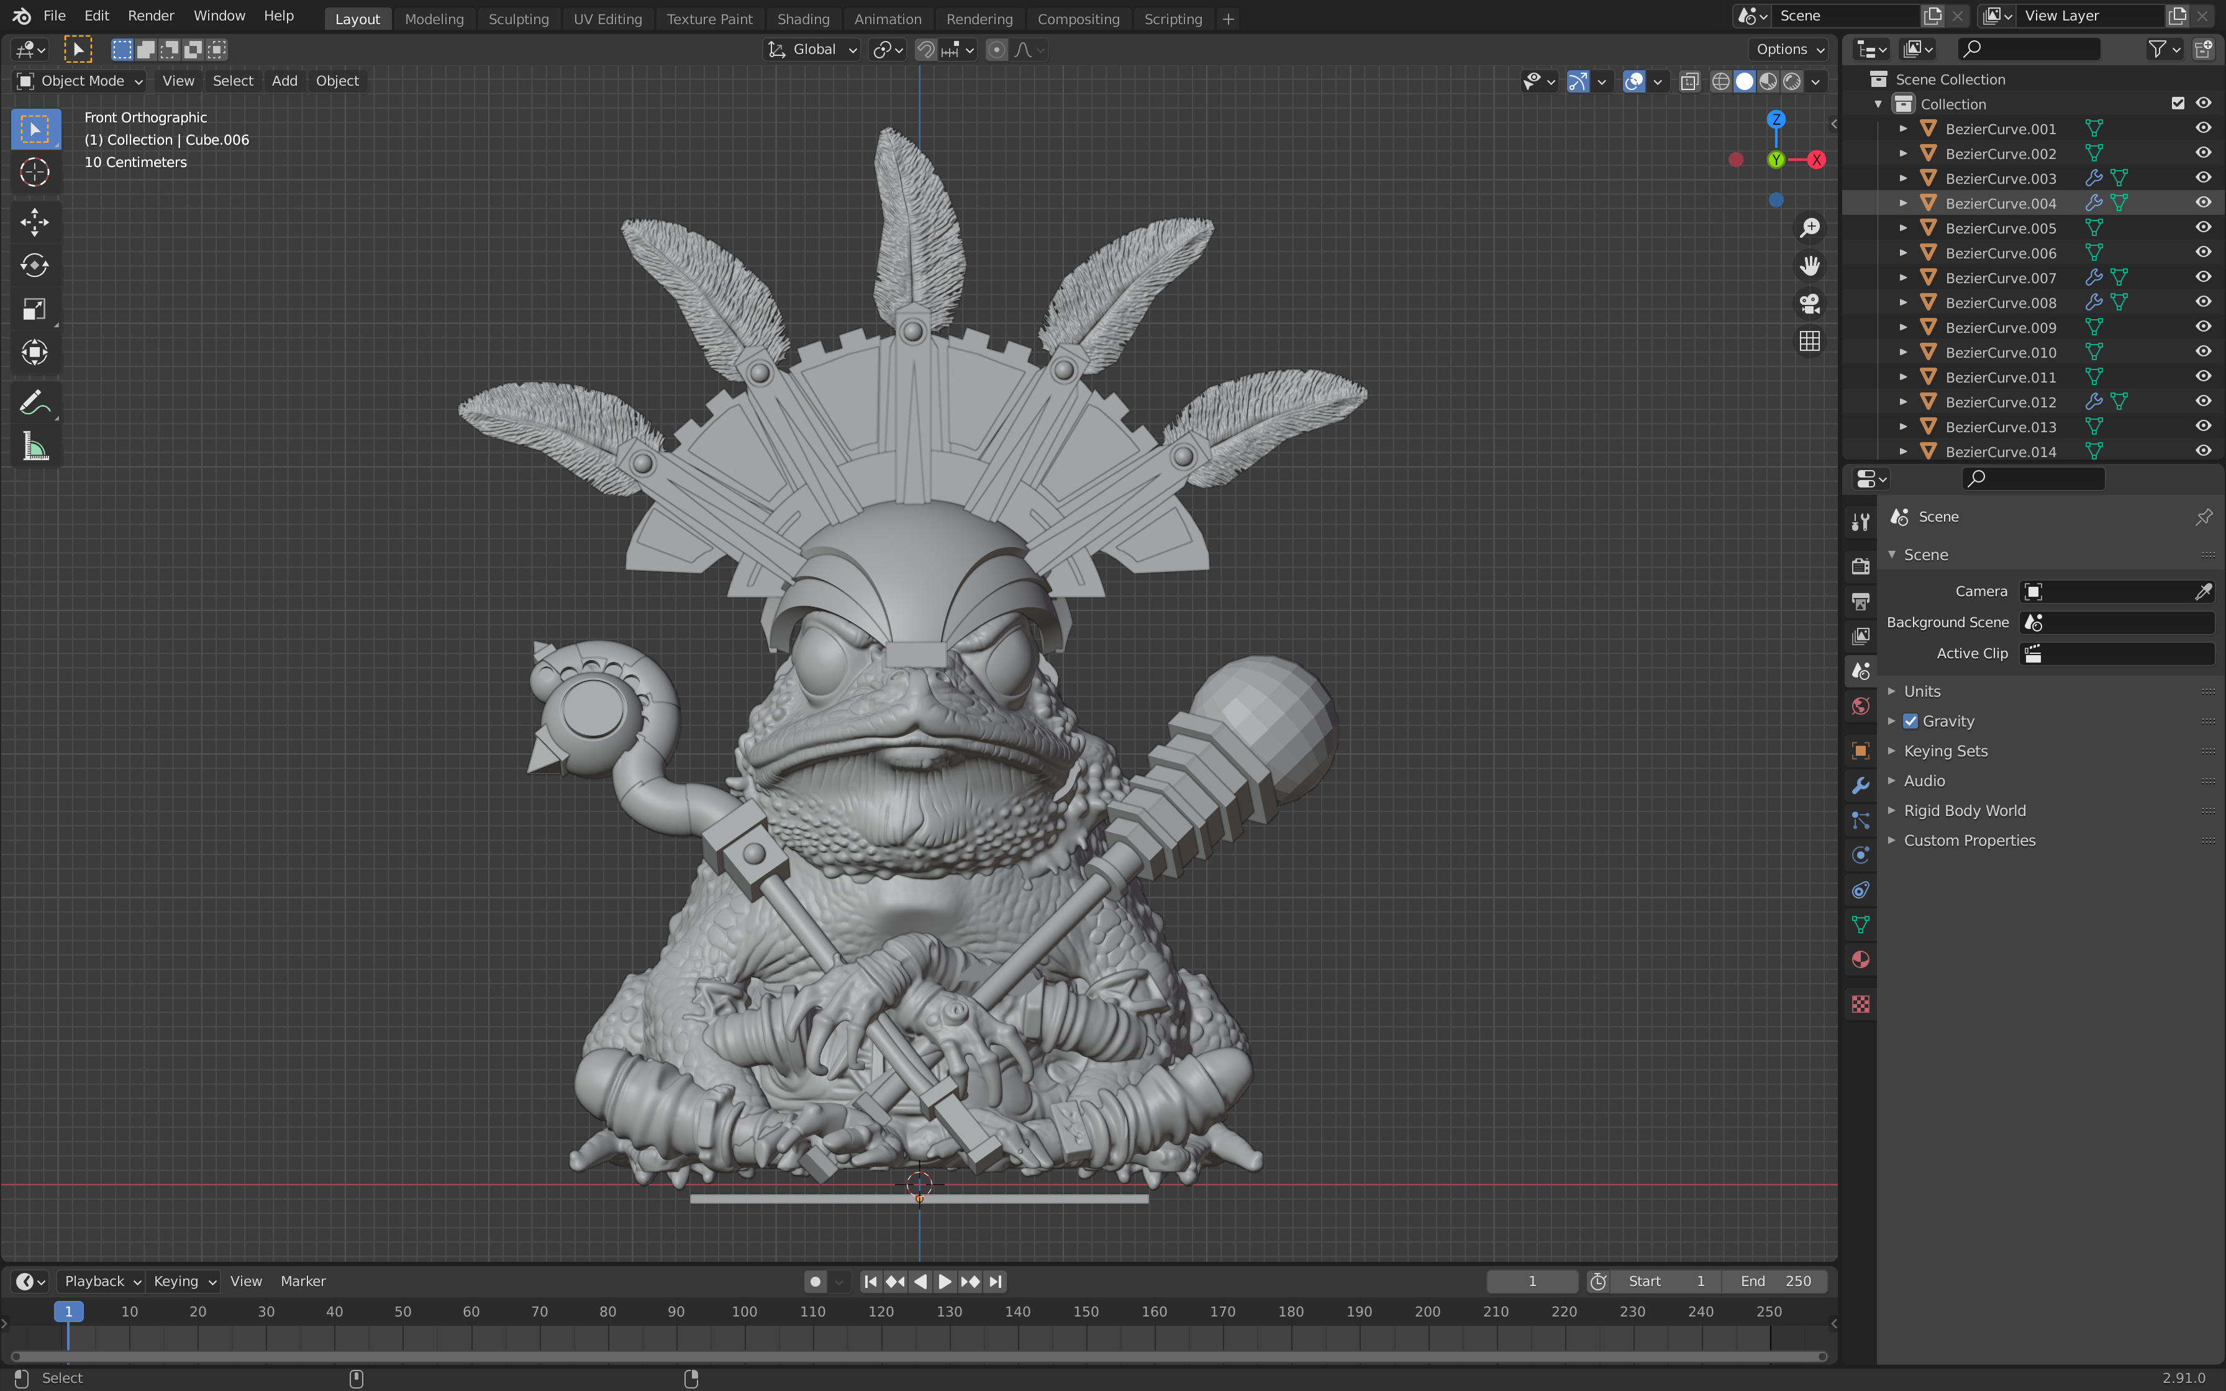Screen dimensions: 2226x1391
Task: Switch the view to orthographic/perspective grid icon
Action: 1809,342
